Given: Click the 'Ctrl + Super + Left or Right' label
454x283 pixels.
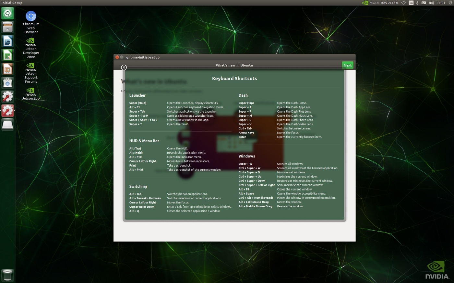Looking at the screenshot, I should point(257,185).
